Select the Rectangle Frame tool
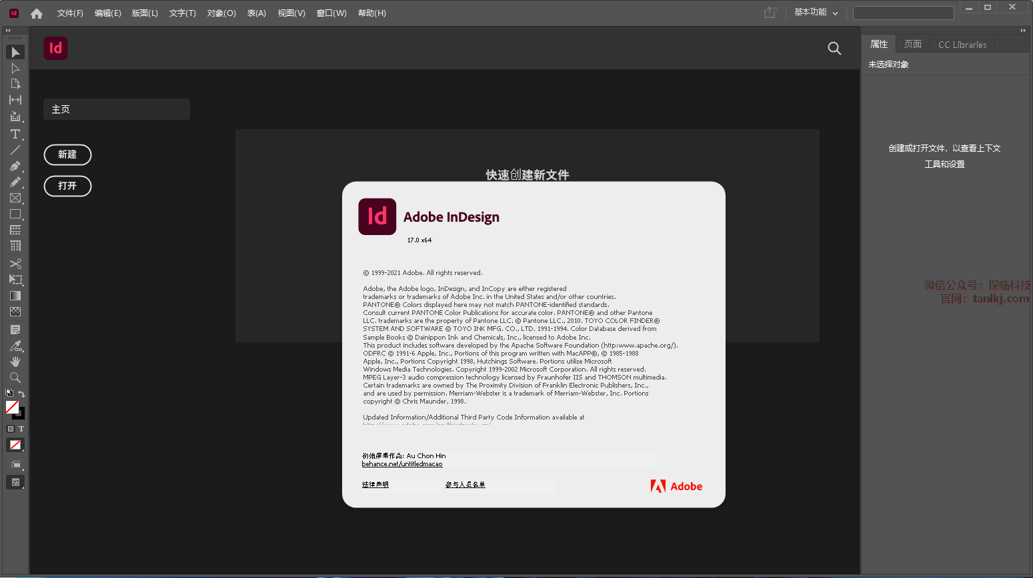The height and width of the screenshot is (578, 1033). [15, 198]
